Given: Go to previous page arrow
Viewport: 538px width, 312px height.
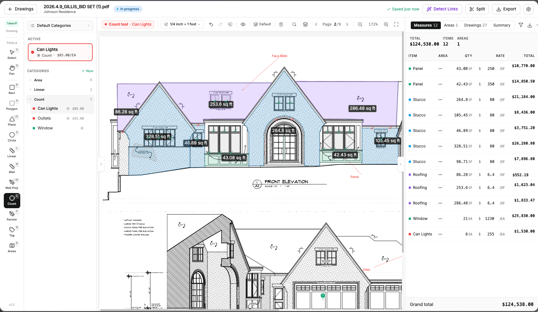Looking at the screenshot, I should click(x=316, y=24).
